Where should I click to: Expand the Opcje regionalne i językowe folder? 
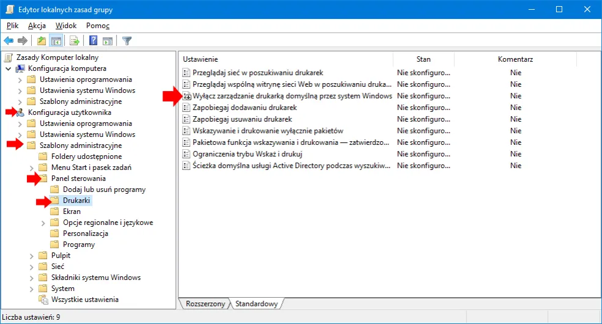(43, 223)
